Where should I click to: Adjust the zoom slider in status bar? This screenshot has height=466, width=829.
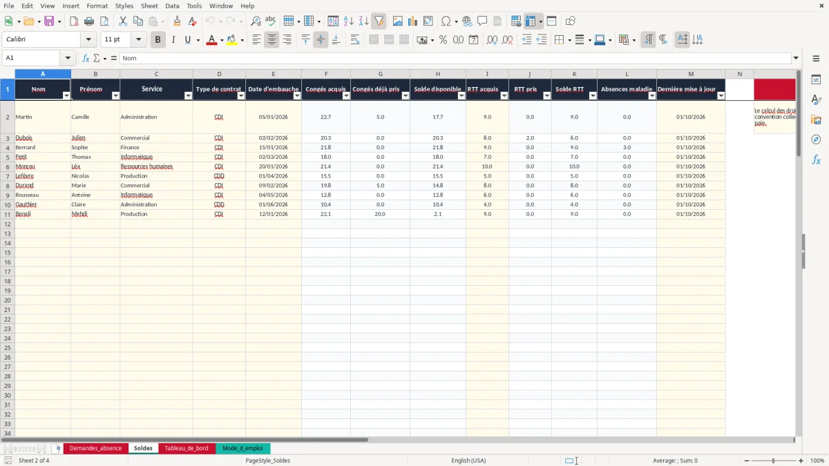point(773,460)
